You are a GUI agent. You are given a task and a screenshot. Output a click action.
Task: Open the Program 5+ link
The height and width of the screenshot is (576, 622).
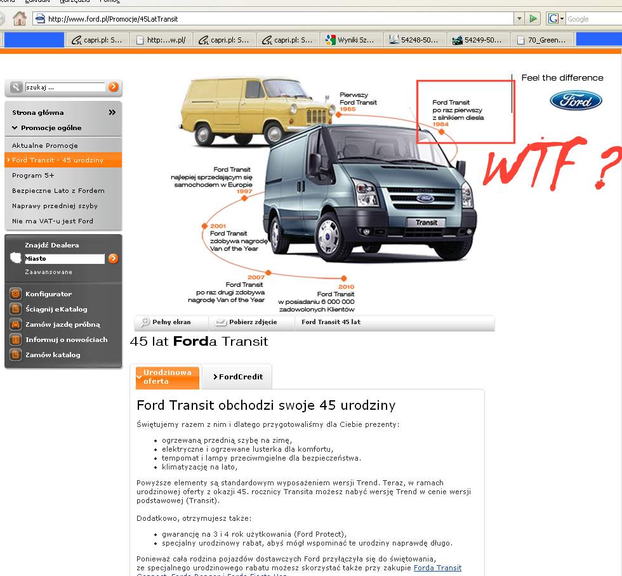[x=33, y=175]
